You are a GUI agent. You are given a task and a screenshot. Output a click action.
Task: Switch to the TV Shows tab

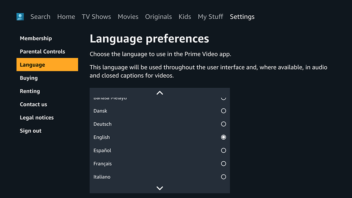click(x=96, y=17)
